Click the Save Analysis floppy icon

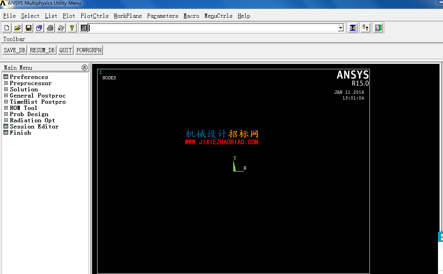coord(29,28)
